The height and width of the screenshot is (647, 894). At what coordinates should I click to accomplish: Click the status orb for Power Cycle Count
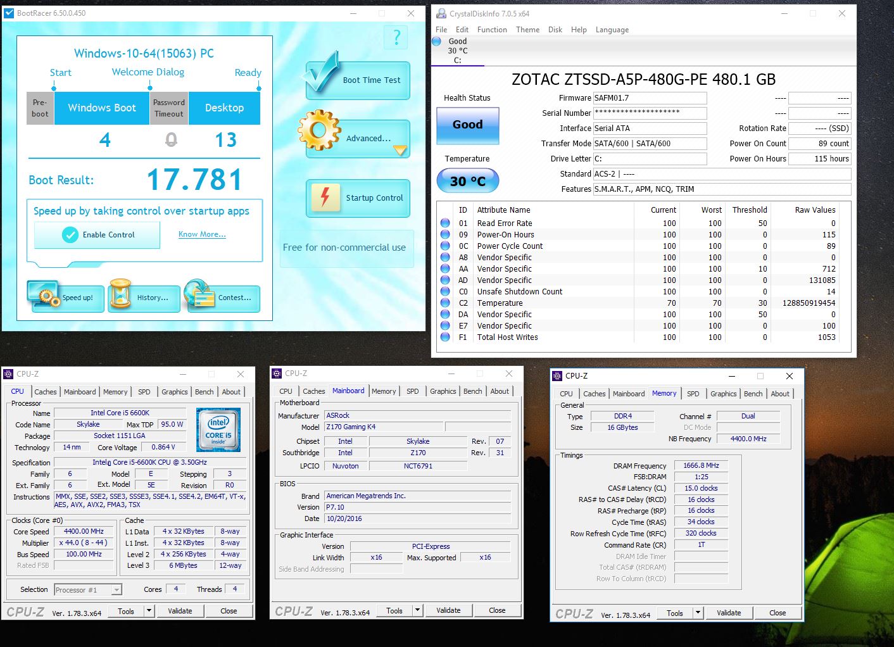coord(445,246)
